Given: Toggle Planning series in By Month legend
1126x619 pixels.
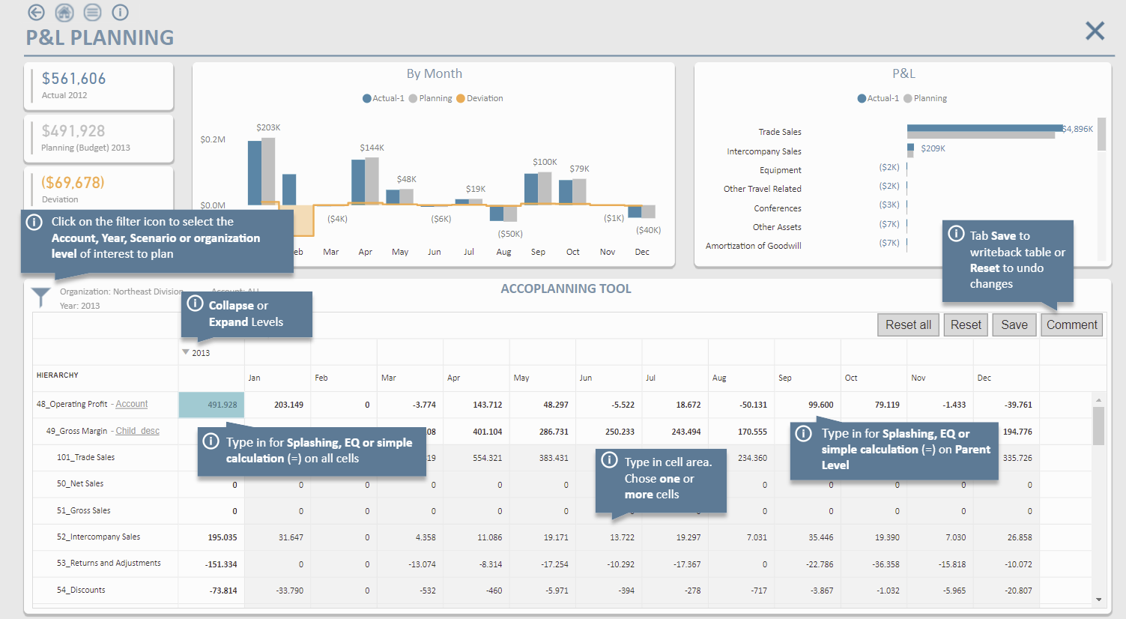Looking at the screenshot, I should point(435,98).
